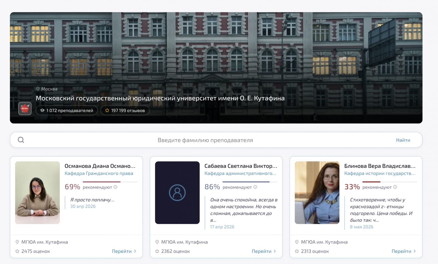Screen dimensions: 438x264
Task: Click chevron arrow after Перейти in Османова card
Action: [x=135, y=251]
